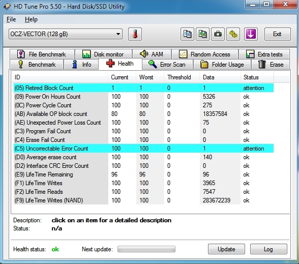299x264 pixels.
Task: Click the data value 7547
Action: click(209, 192)
